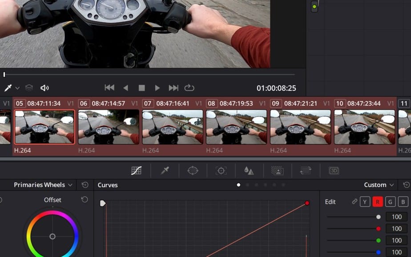
Task: Select the sixth curves page dot
Action: coord(283,185)
